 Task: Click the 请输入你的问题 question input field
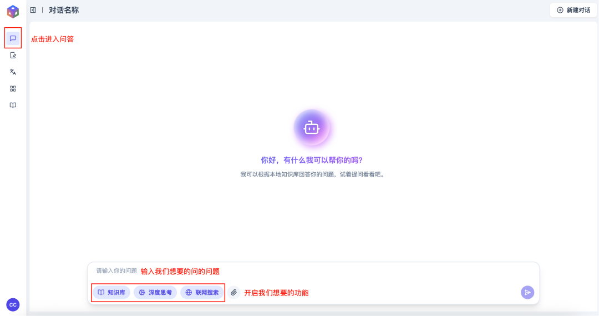click(313, 271)
